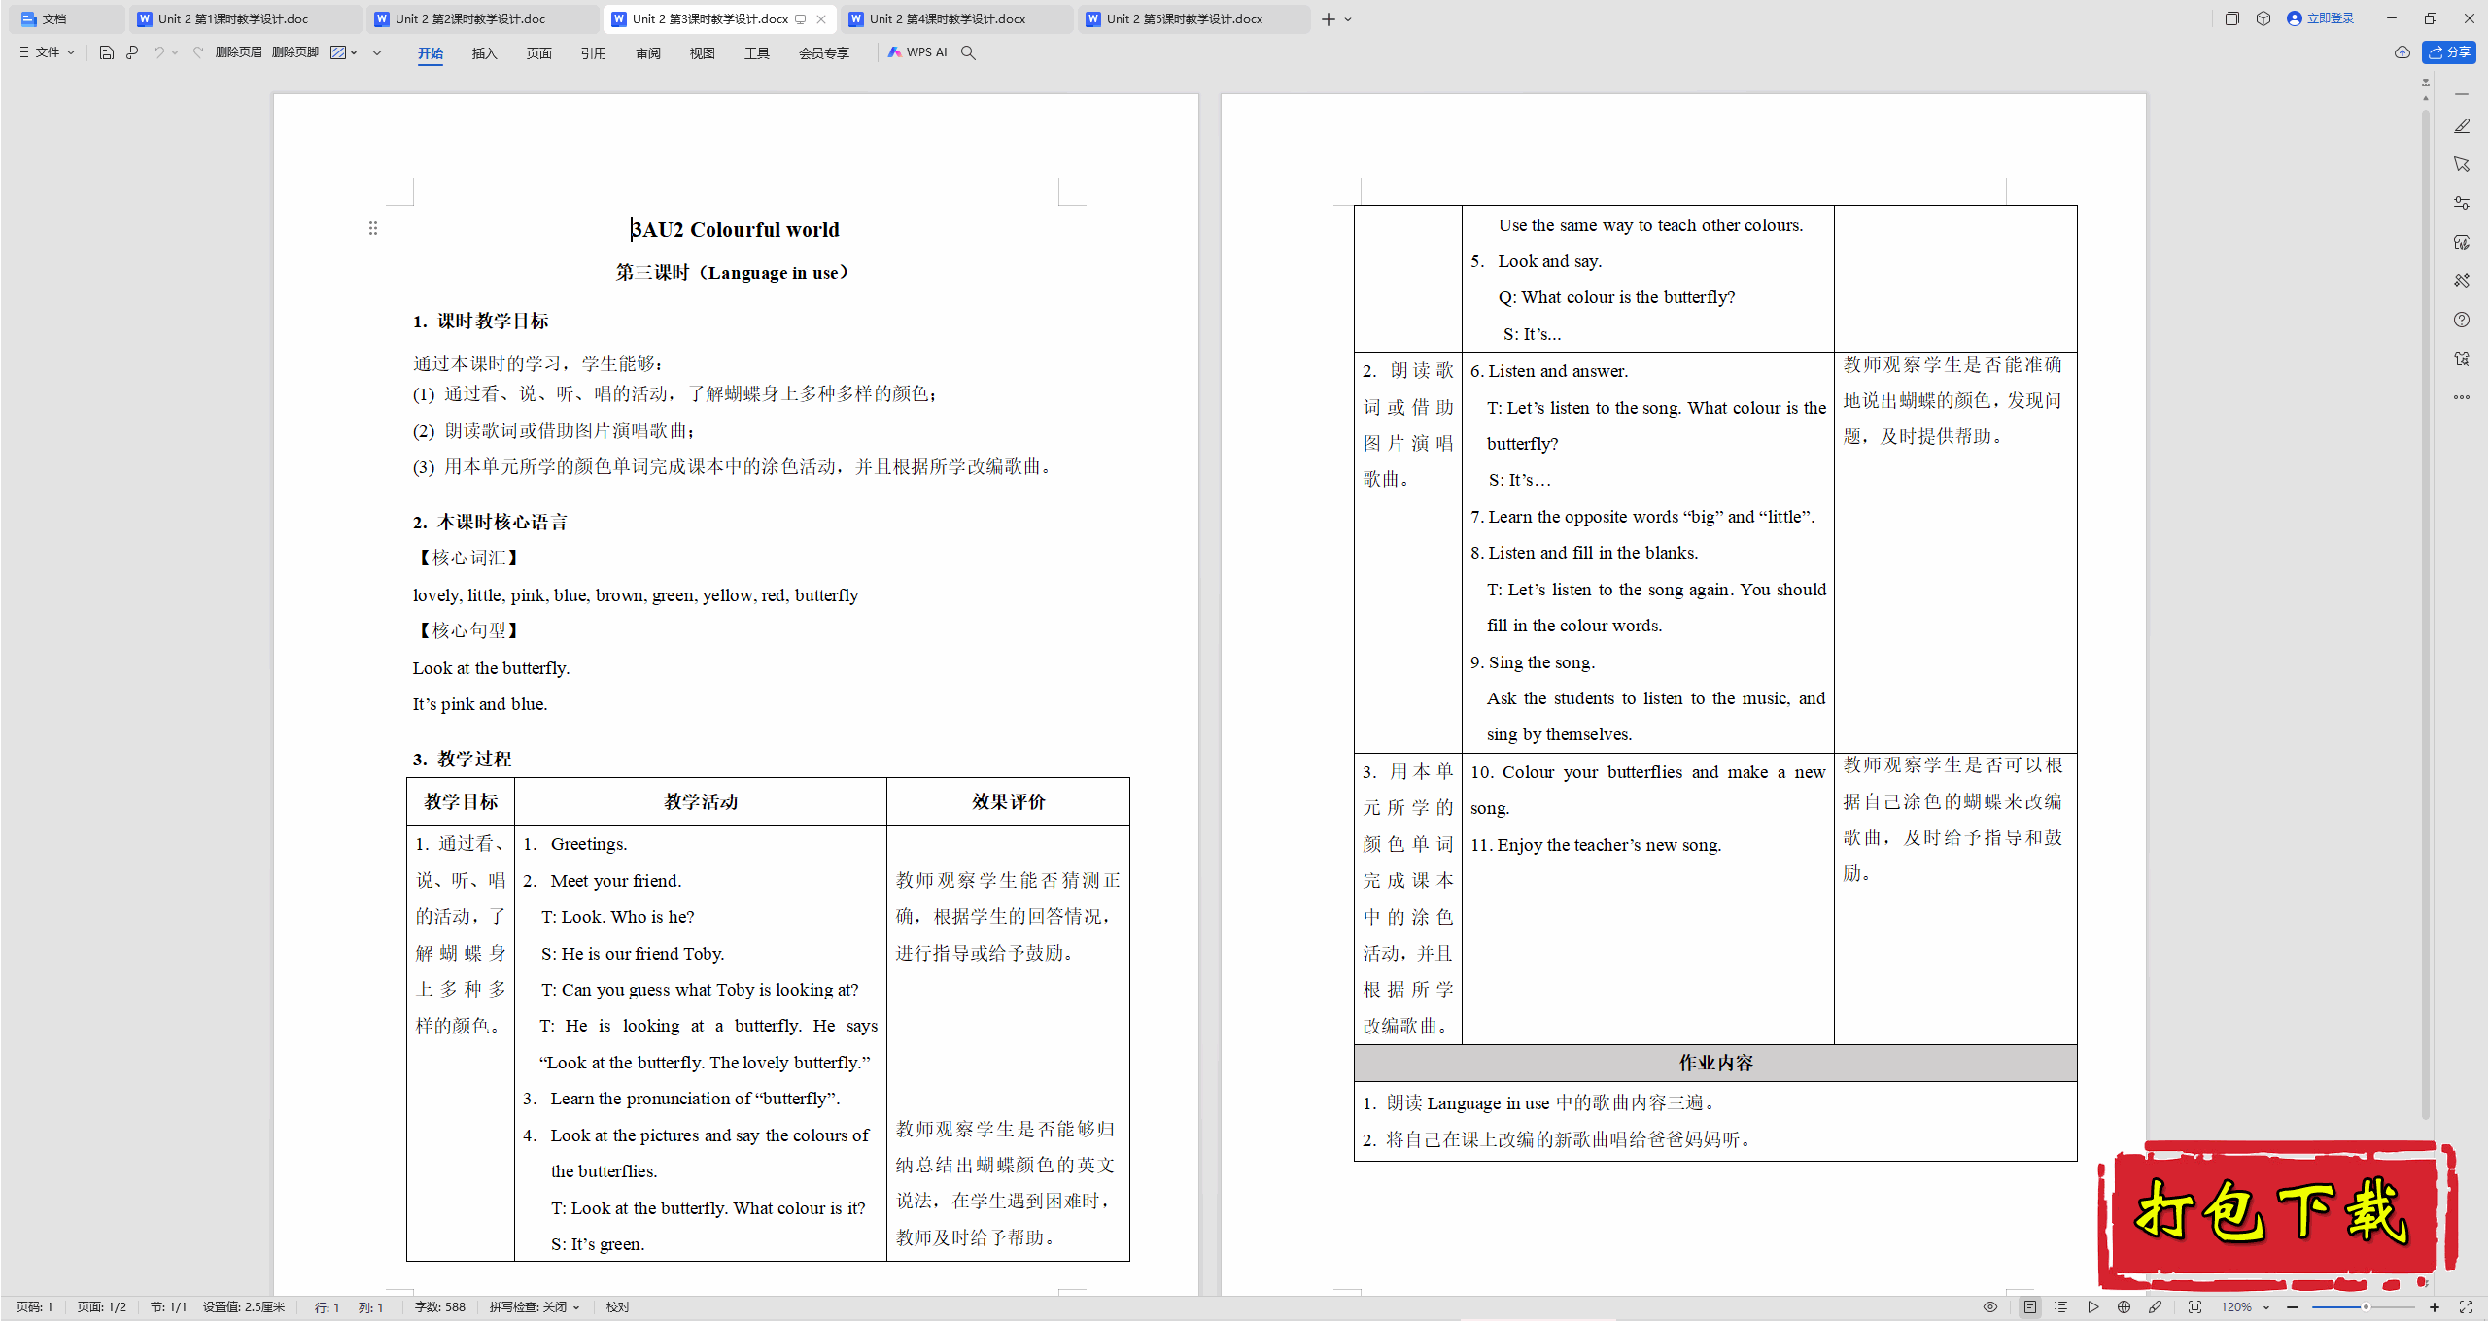2488x1321 pixels.
Task: Click the fit-page icon in status bar
Action: point(2194,1307)
